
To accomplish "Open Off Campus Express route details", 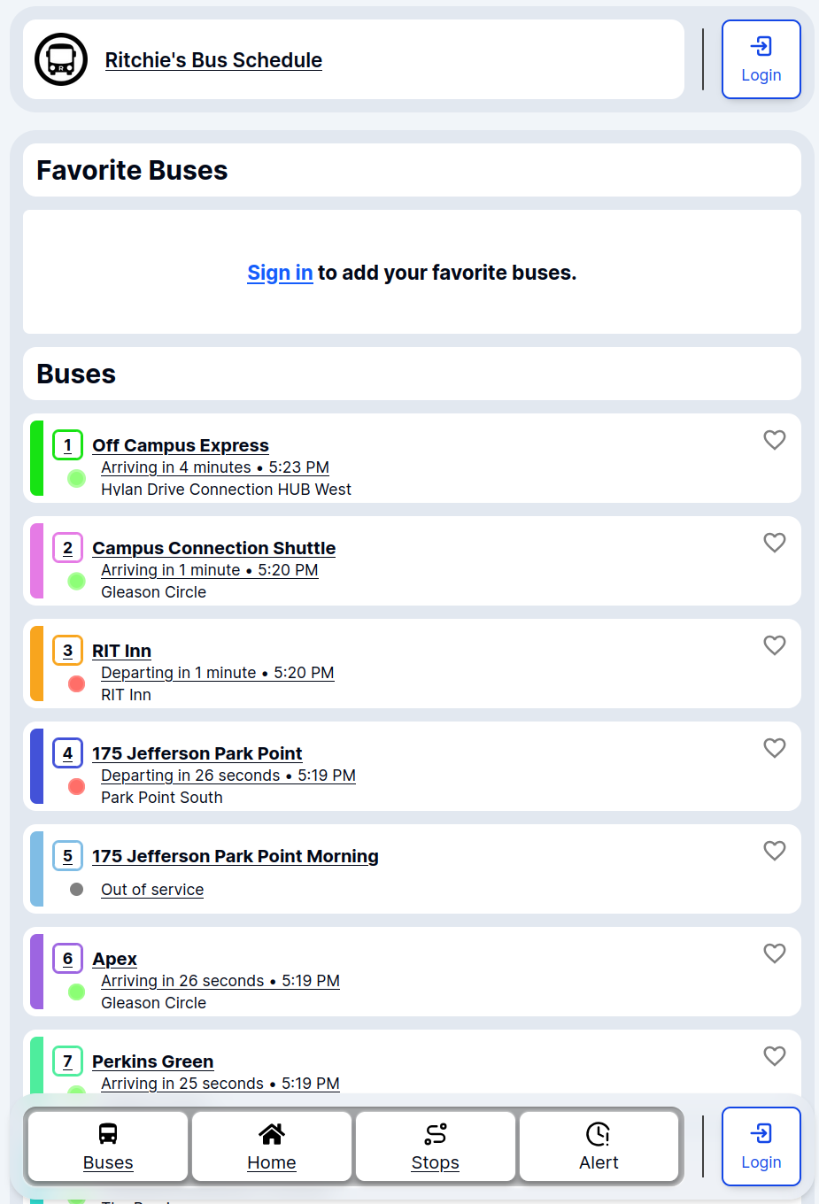I will pyautogui.click(x=181, y=445).
